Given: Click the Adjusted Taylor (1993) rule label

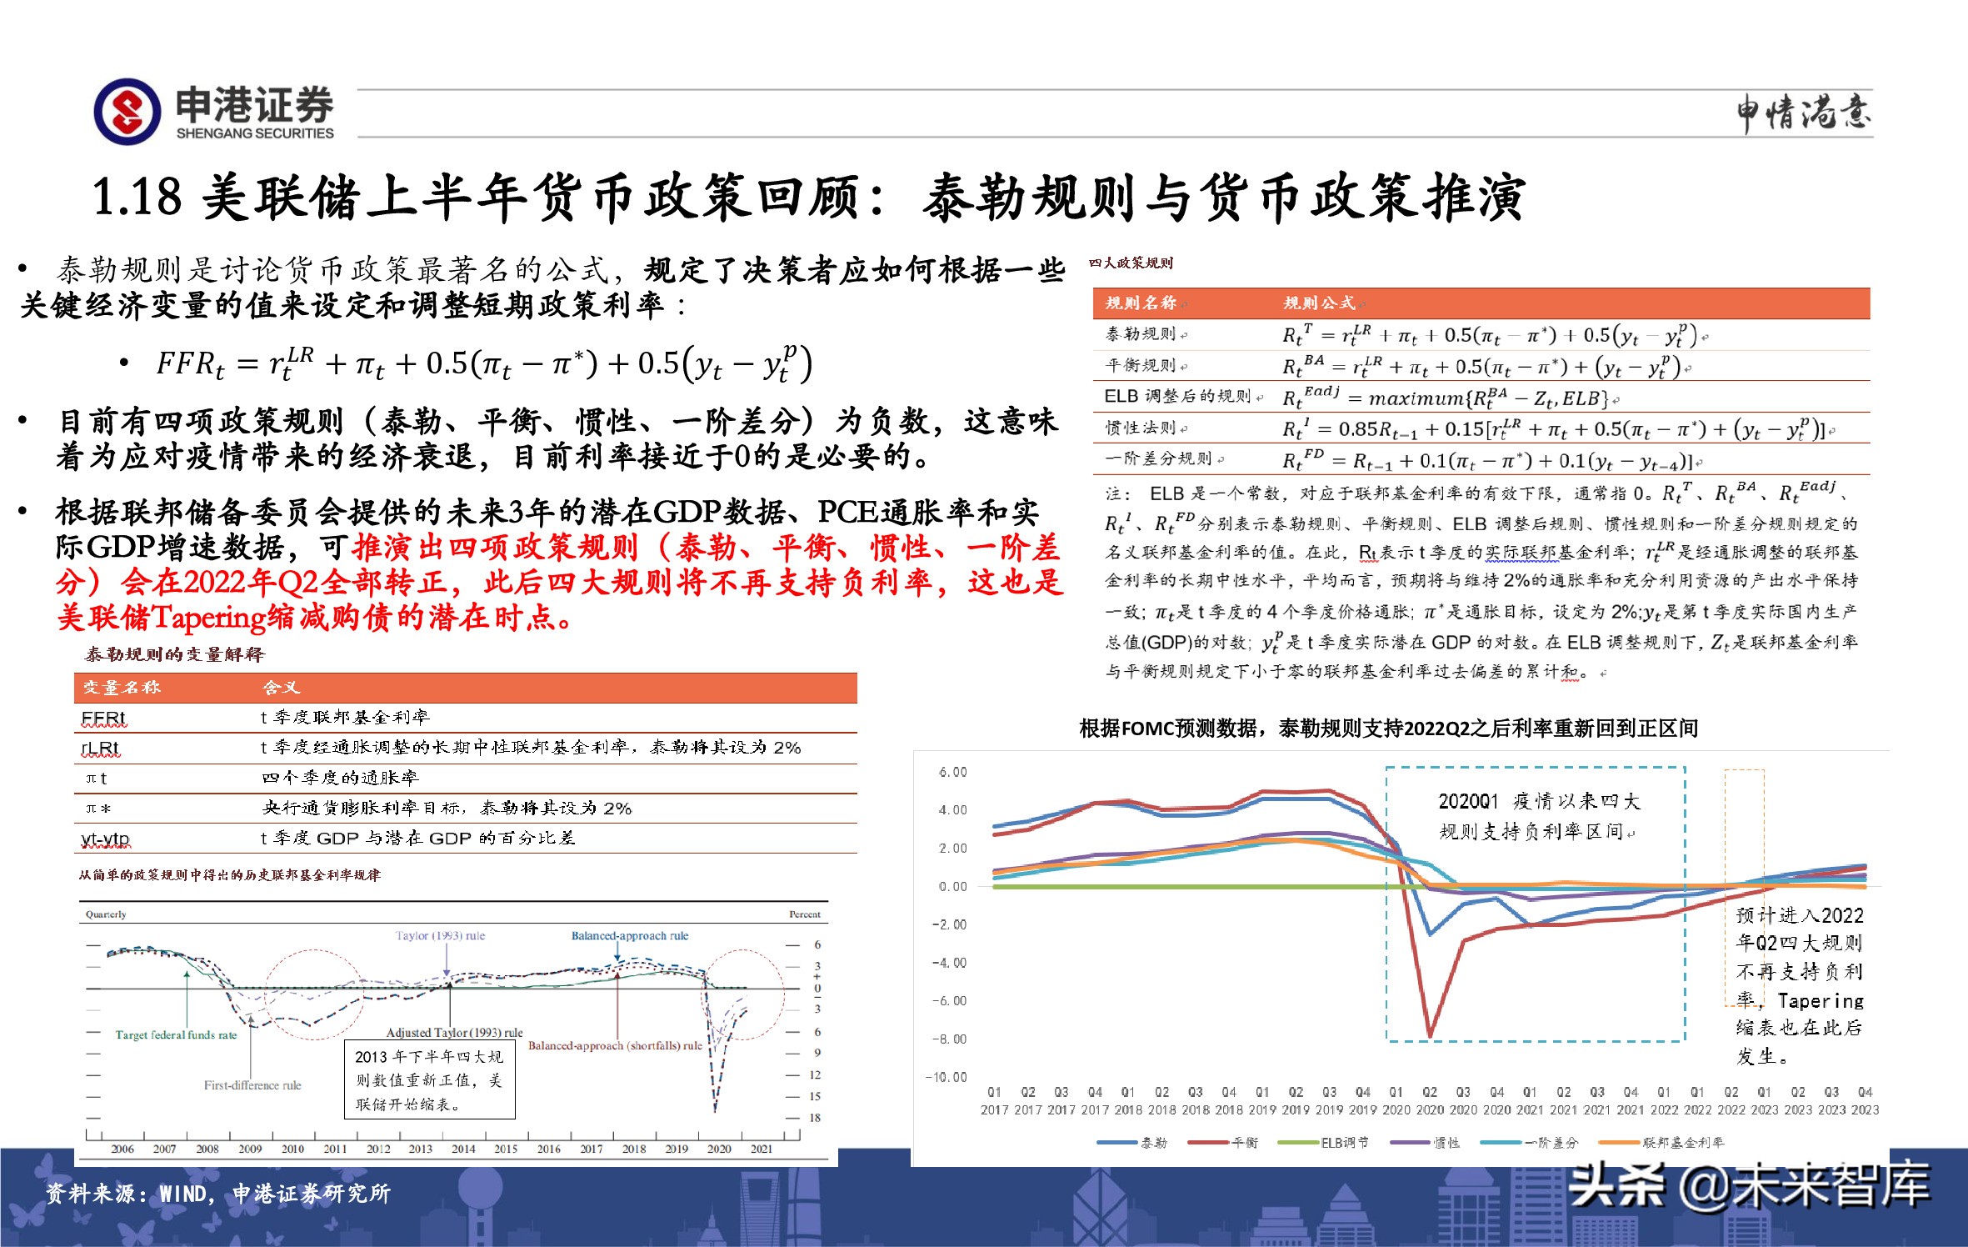Looking at the screenshot, I should tap(455, 1033).
